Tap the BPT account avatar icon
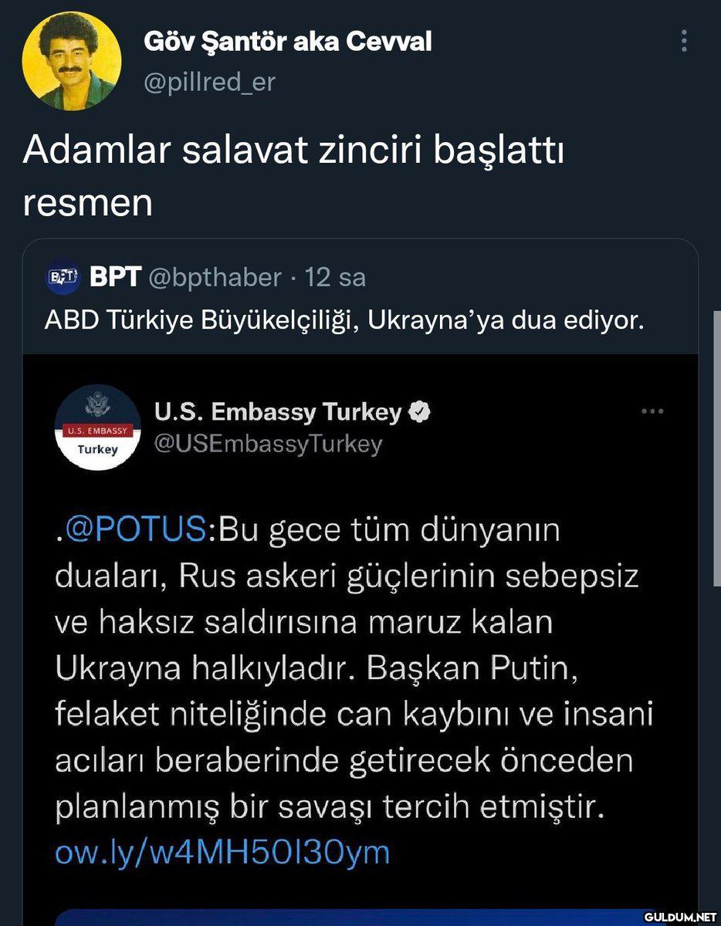 (63, 277)
